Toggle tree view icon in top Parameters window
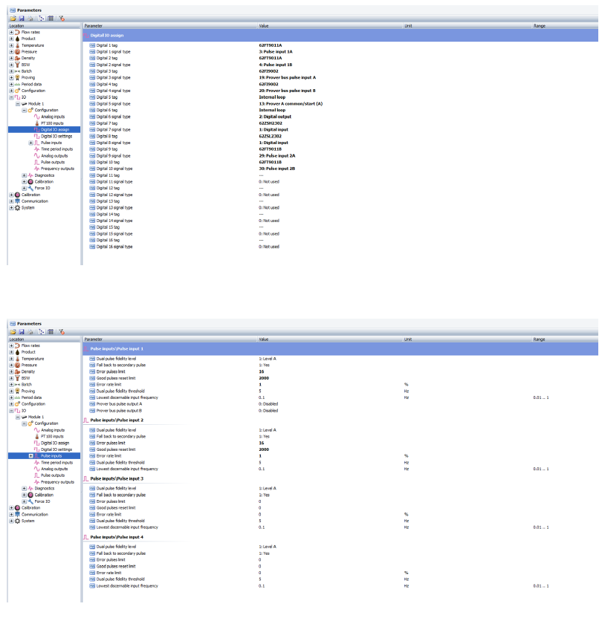Screen dimensions: 602x621 (x=42, y=19)
